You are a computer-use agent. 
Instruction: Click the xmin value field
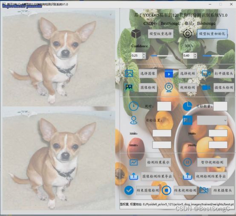point(162,133)
